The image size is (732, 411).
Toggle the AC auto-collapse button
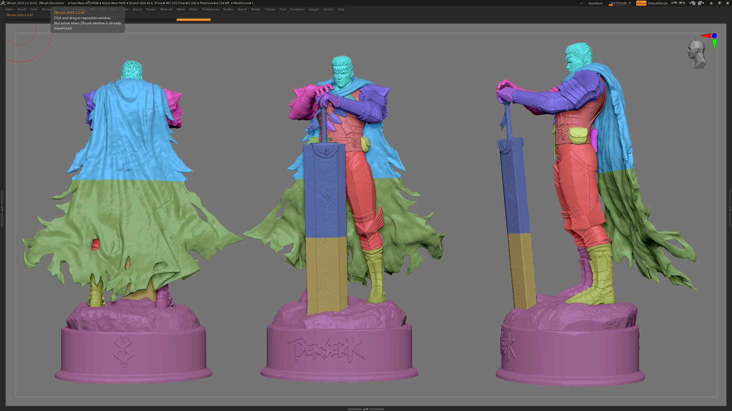tap(581, 3)
